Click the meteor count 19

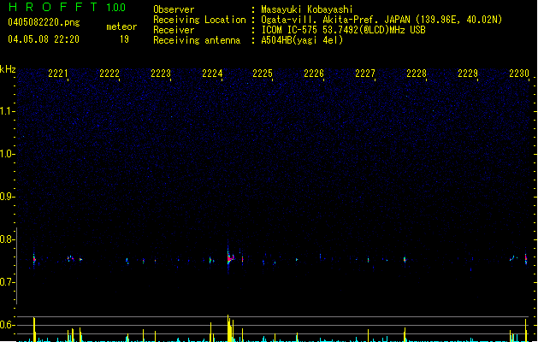(124, 39)
